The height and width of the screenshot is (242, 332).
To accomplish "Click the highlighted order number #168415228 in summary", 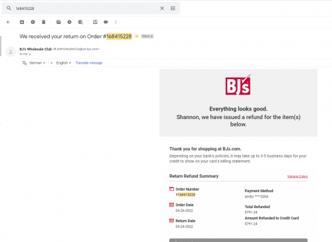I will [x=185, y=195].
